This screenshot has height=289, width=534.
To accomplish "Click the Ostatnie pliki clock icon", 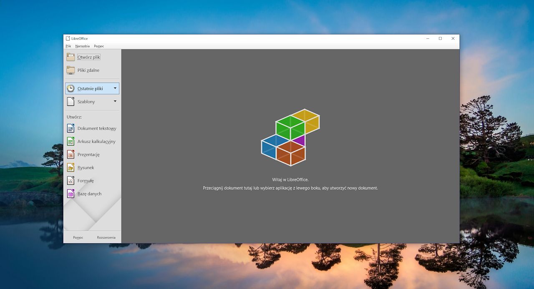I will (71, 88).
